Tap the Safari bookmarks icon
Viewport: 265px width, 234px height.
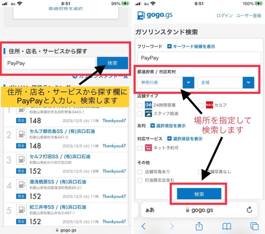pyautogui.click(x=227, y=226)
